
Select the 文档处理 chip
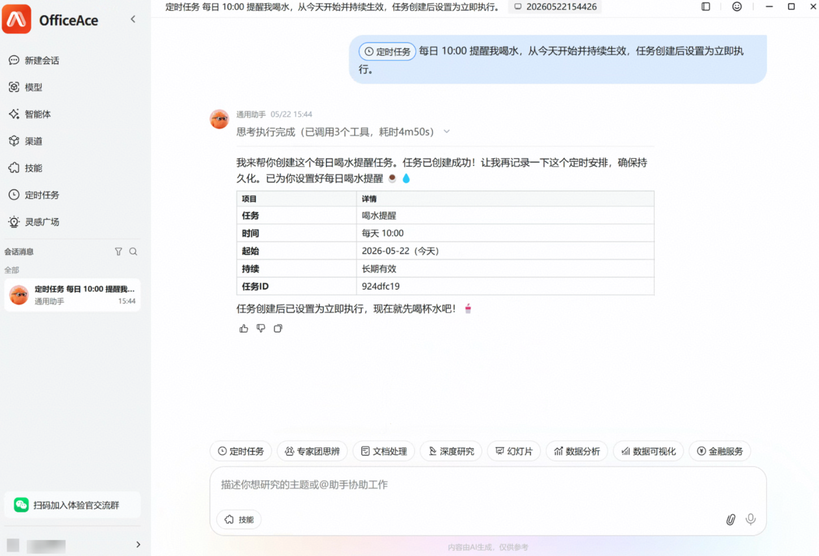click(384, 451)
